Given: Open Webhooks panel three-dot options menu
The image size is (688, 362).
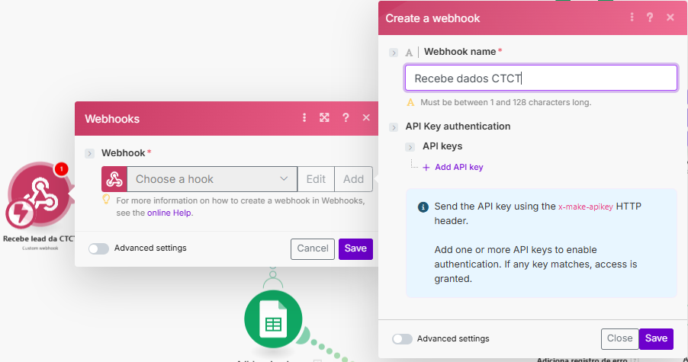Looking at the screenshot, I should click(x=304, y=118).
